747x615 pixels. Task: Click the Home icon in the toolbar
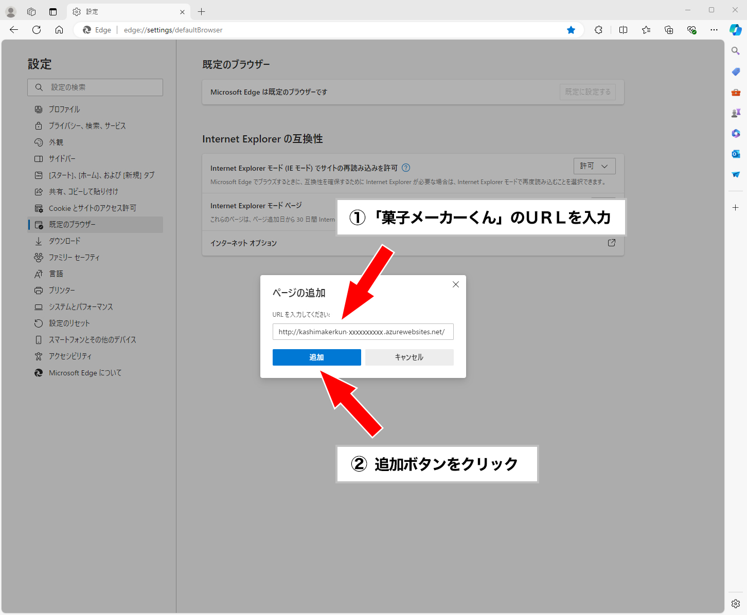[59, 30]
